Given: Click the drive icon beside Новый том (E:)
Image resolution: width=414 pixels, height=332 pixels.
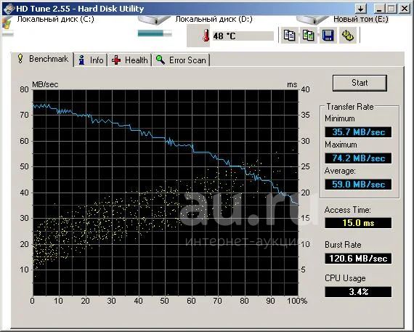Looking at the screenshot, I should [312, 20].
